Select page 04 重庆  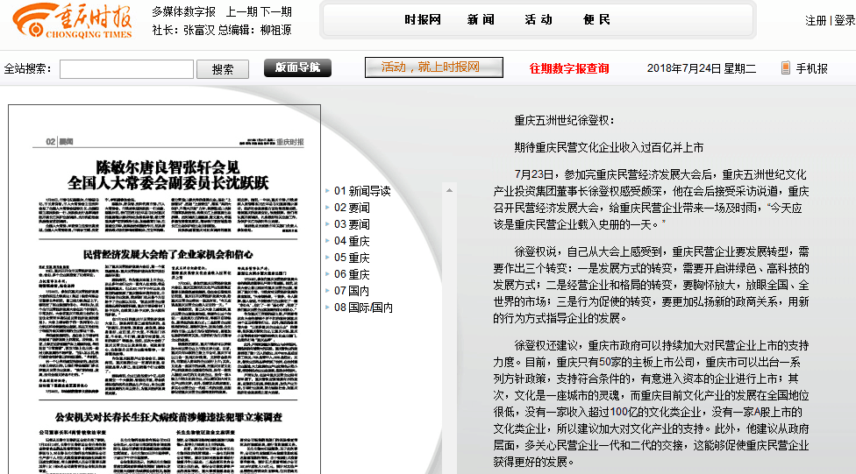(x=352, y=241)
